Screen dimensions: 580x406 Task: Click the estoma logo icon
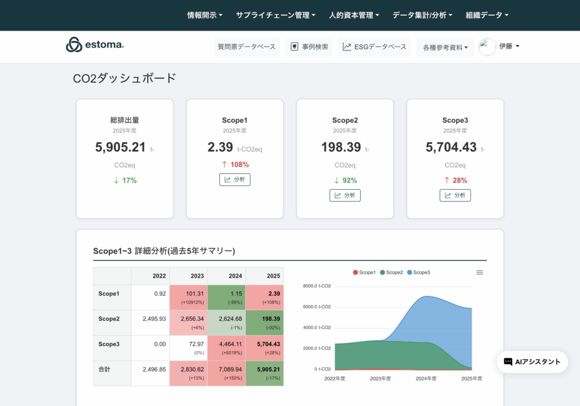coord(74,45)
